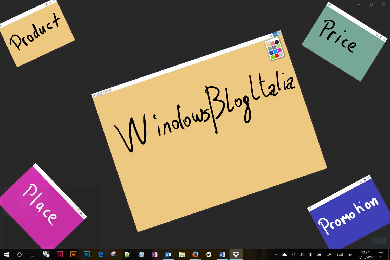Open File Explorer from the taskbar
Screen dimensions: 390x260
pos(182,254)
